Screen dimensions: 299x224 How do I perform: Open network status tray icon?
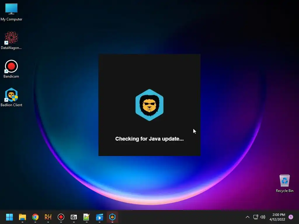click(x=255, y=217)
